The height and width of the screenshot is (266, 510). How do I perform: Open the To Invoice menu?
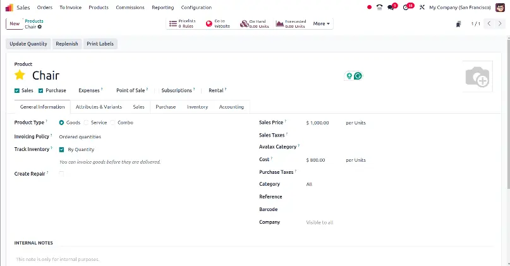(70, 7)
